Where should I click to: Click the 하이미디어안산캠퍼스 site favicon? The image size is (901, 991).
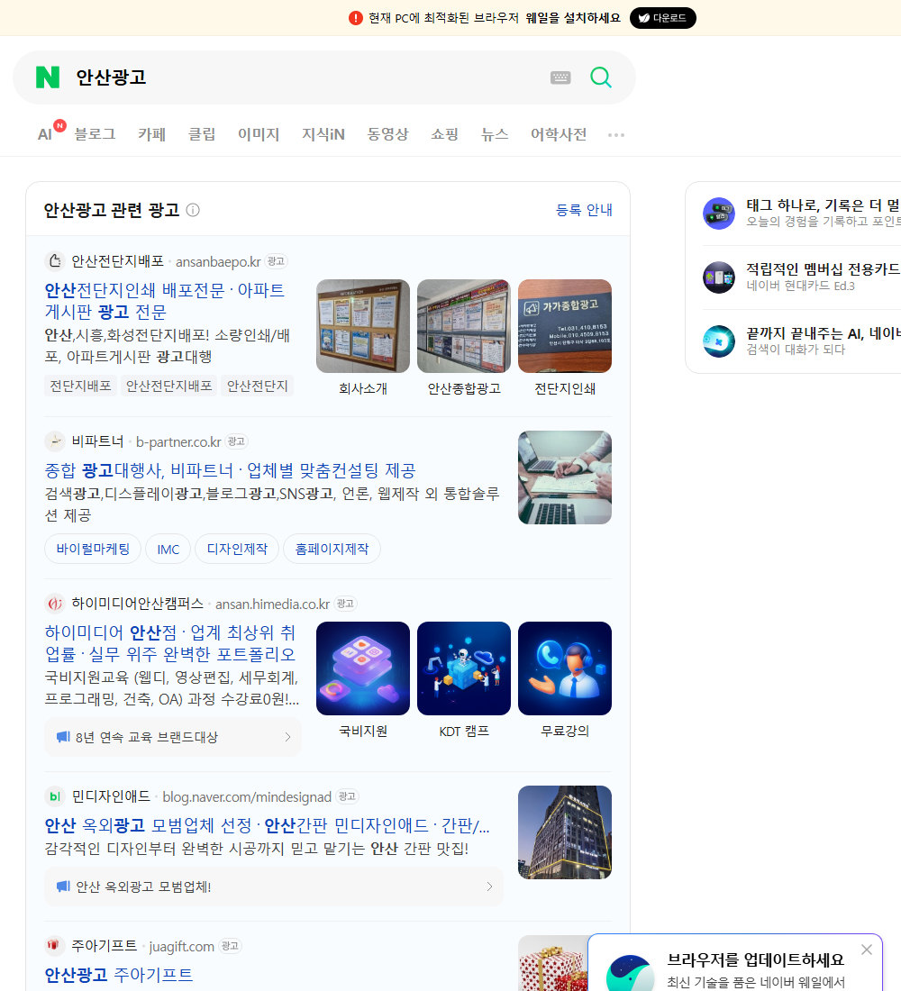coord(55,604)
